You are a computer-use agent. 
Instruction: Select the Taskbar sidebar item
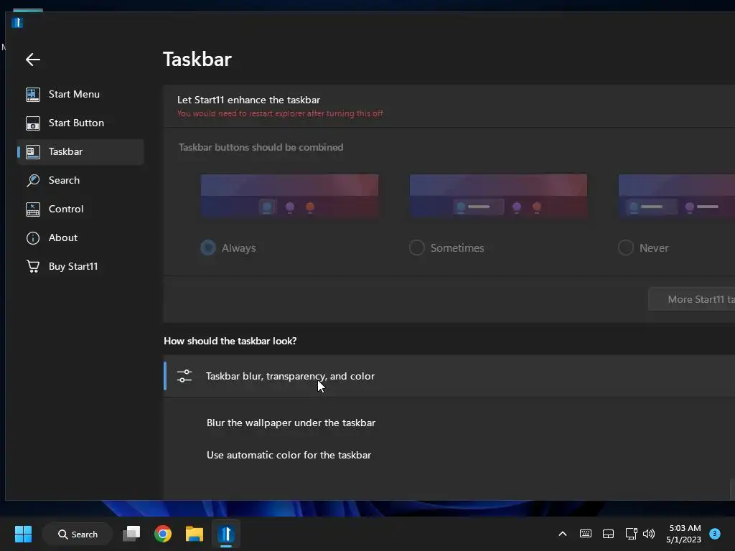coord(80,151)
